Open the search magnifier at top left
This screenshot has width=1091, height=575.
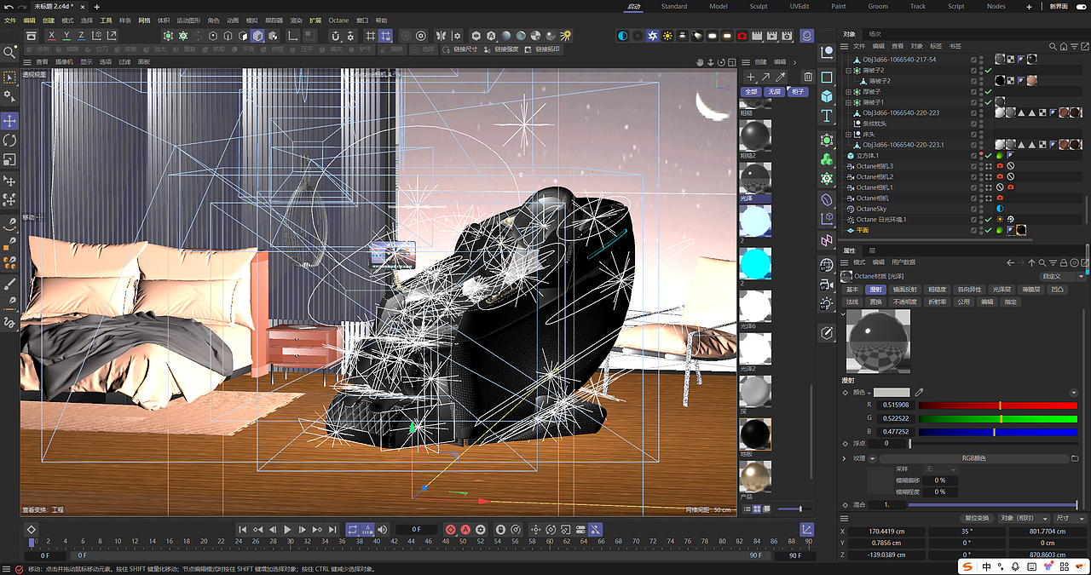point(9,53)
